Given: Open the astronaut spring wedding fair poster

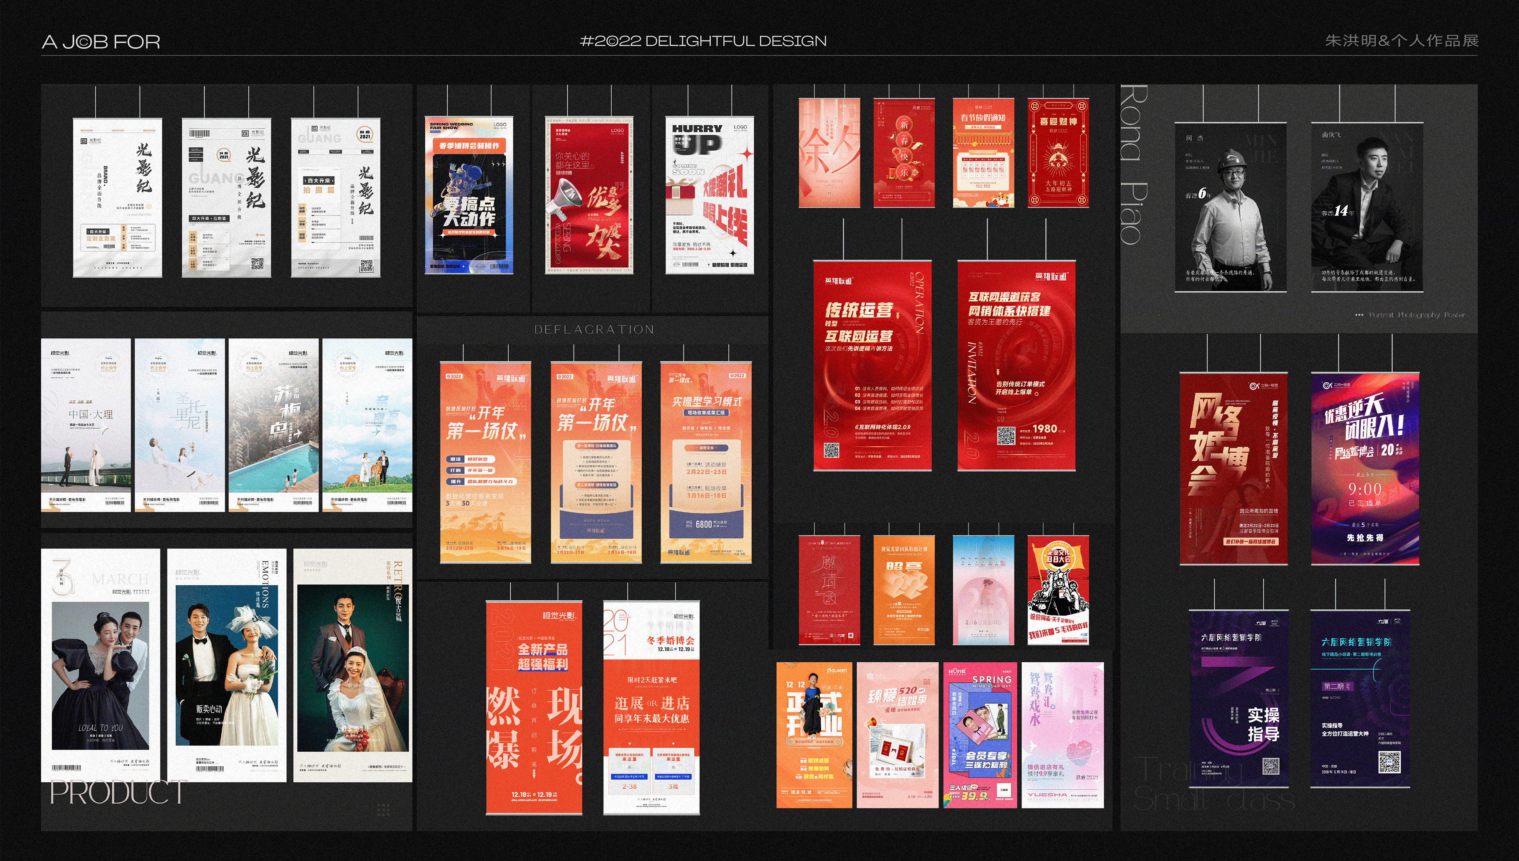Looking at the screenshot, I should 468,195.
